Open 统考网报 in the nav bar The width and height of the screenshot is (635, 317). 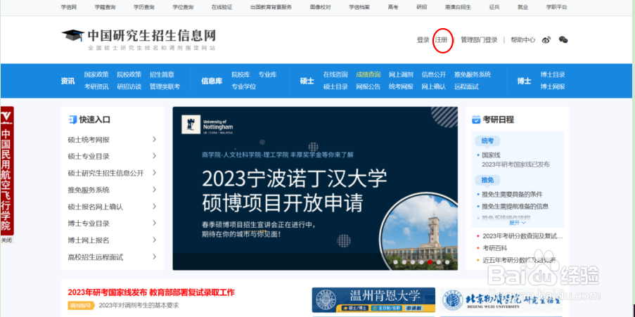(x=401, y=86)
